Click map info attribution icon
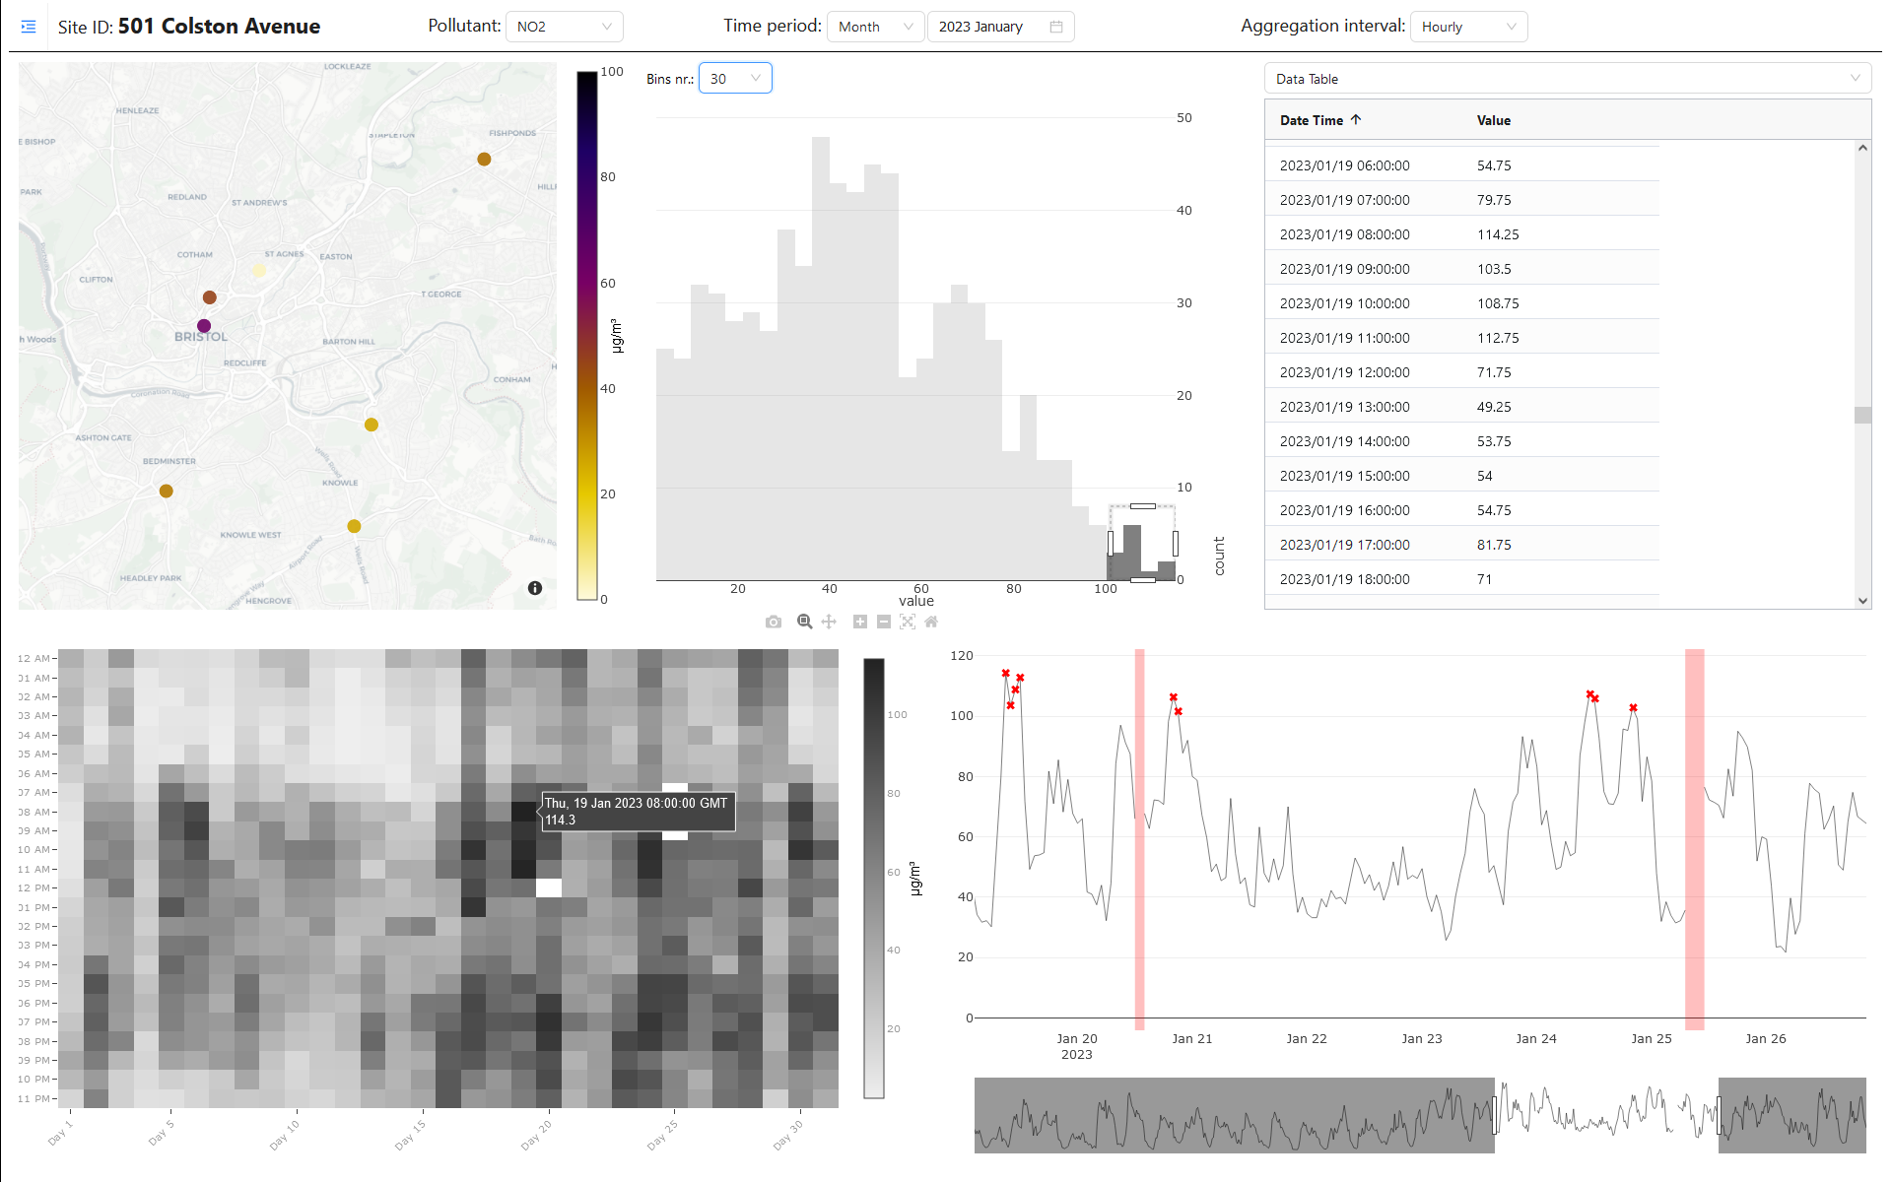The image size is (1892, 1182). tap(535, 588)
